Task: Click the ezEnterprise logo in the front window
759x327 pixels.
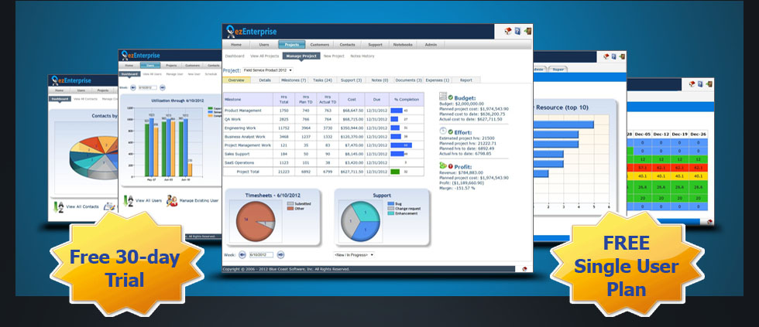Action: 252,32
